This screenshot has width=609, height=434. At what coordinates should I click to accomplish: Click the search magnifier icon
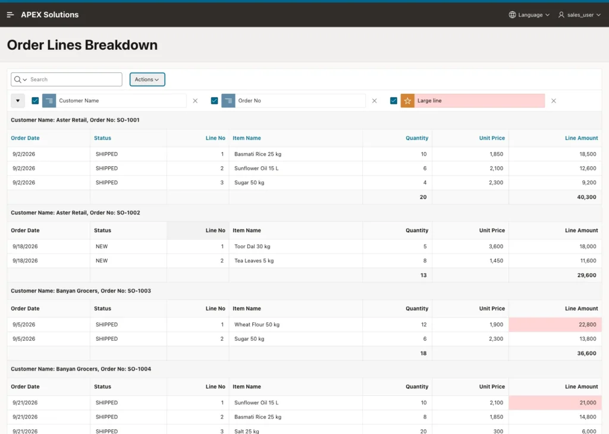point(17,80)
